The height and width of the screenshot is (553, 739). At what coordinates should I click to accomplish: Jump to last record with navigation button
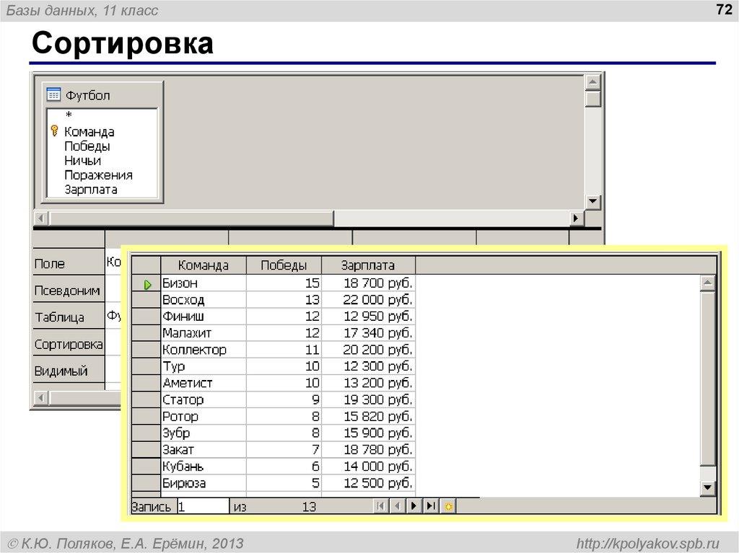tap(429, 506)
